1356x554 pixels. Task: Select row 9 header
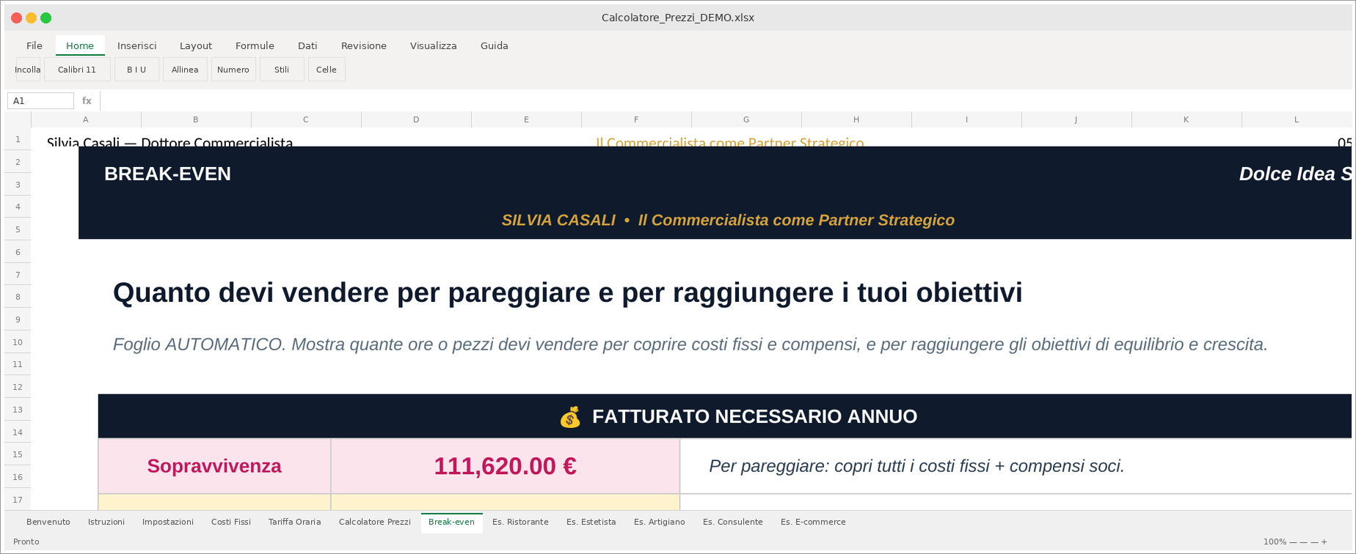[x=18, y=320]
